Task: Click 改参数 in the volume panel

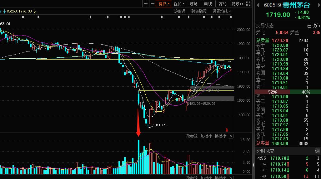Action: (x=192, y=136)
